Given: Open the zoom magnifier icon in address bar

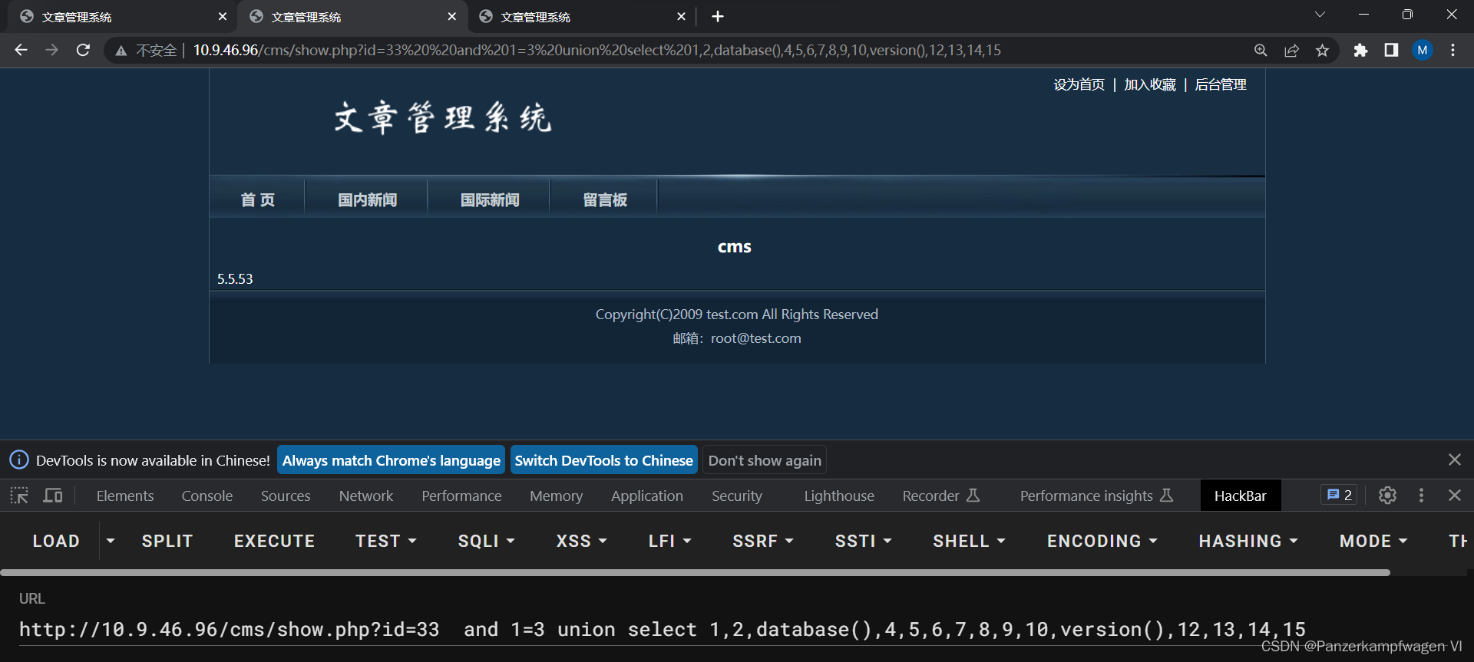Looking at the screenshot, I should [1261, 50].
